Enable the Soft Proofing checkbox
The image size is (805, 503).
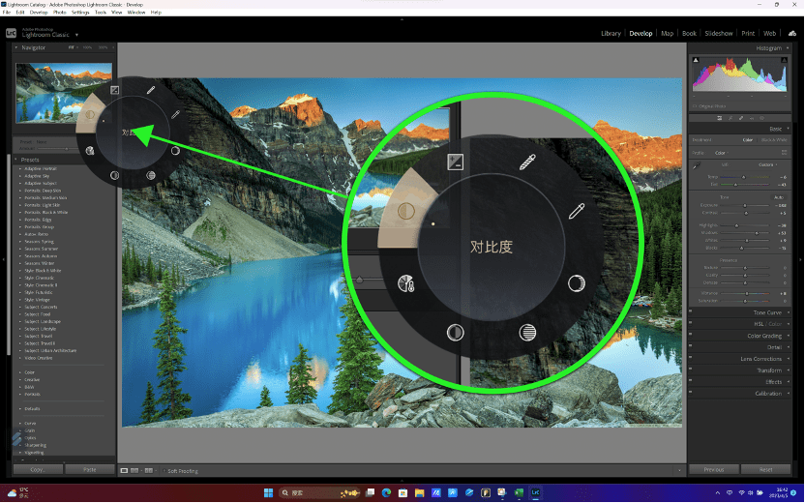[164, 471]
